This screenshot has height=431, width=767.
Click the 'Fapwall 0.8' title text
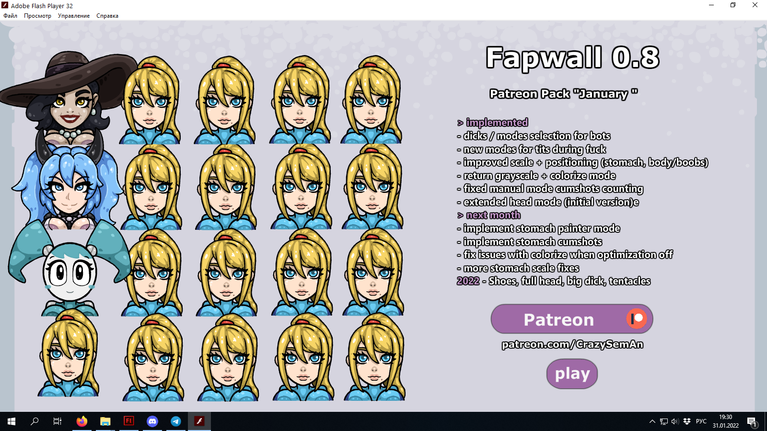point(573,58)
